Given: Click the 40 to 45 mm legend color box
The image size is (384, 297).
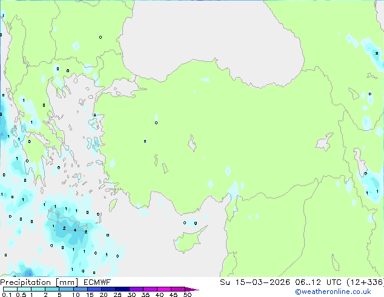Looking at the screenshot, I should [x=164, y=289].
